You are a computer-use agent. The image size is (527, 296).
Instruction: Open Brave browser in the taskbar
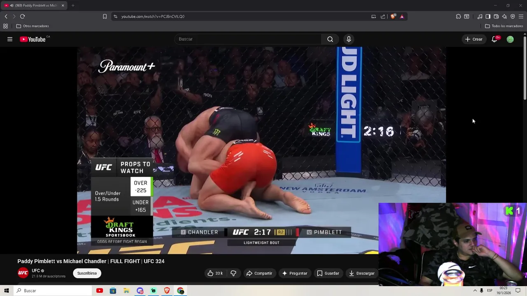pos(167,291)
